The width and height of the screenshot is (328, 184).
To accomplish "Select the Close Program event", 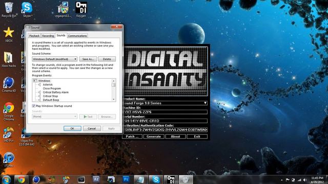I will 52,88.
